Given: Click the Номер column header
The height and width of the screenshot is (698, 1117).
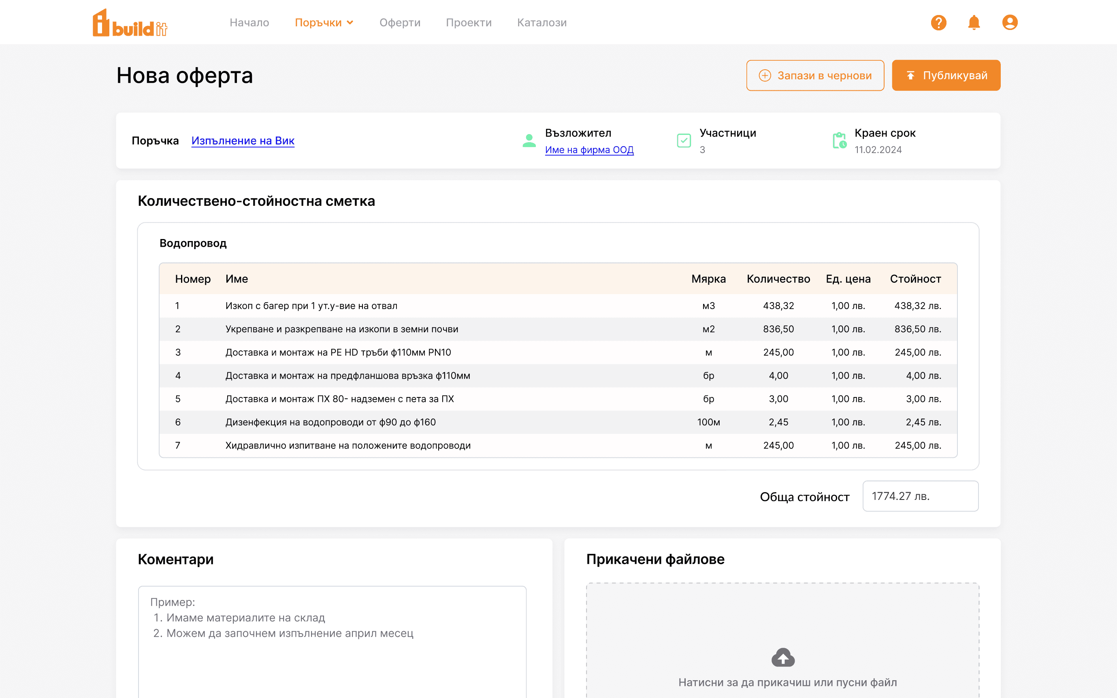Looking at the screenshot, I should click(193, 279).
